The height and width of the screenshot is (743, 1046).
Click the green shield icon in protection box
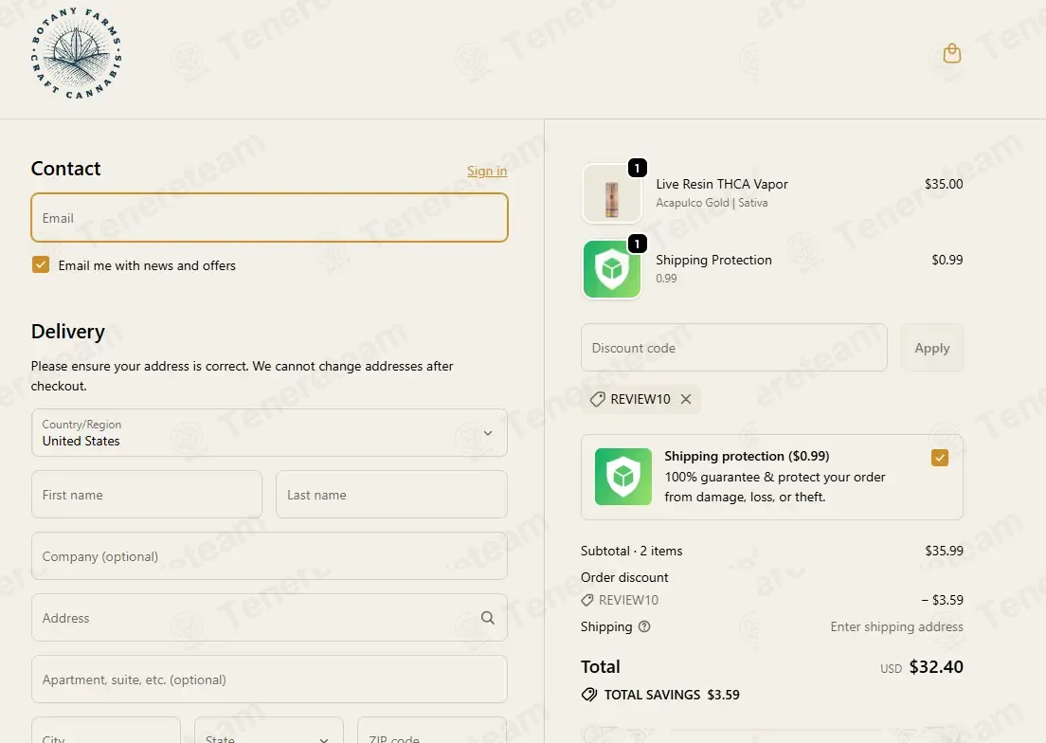[623, 476]
